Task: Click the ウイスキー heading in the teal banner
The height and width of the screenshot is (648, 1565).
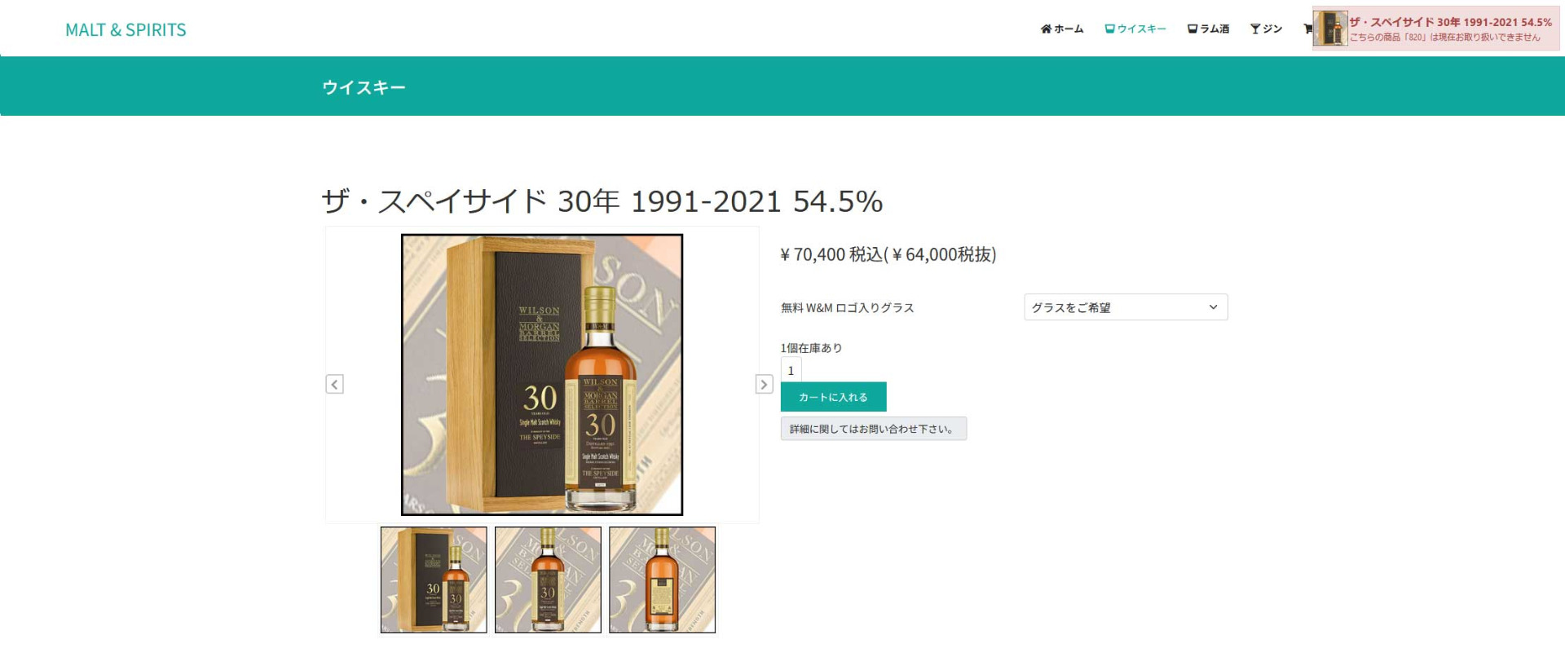Action: [364, 87]
